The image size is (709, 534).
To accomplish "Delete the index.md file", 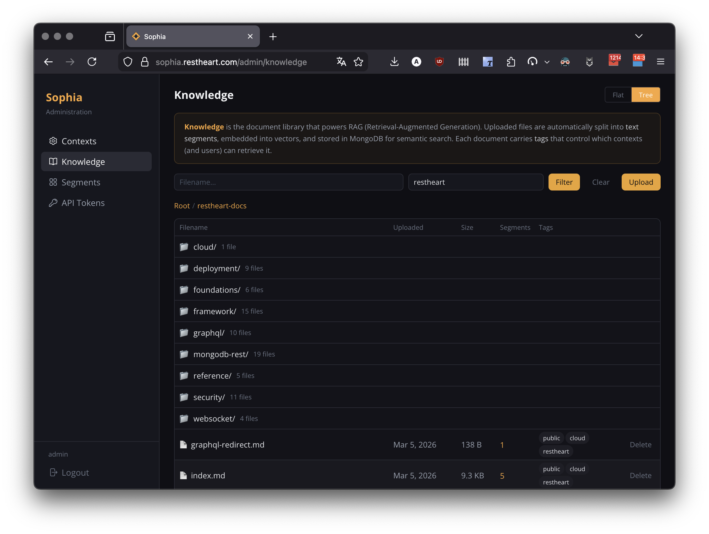I will [x=640, y=475].
